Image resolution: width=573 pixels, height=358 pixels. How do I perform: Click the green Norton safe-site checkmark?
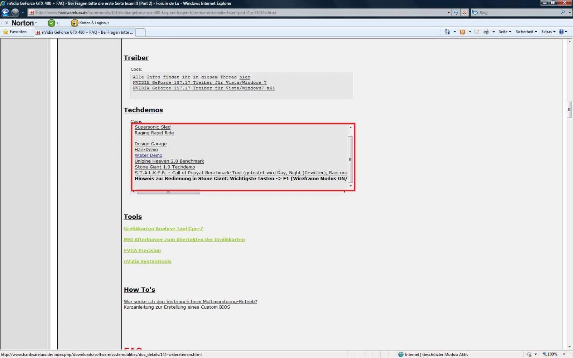[51, 23]
